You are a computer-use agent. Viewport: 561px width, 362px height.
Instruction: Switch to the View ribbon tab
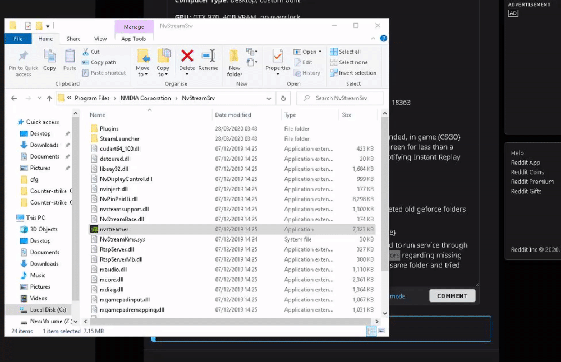(x=100, y=39)
